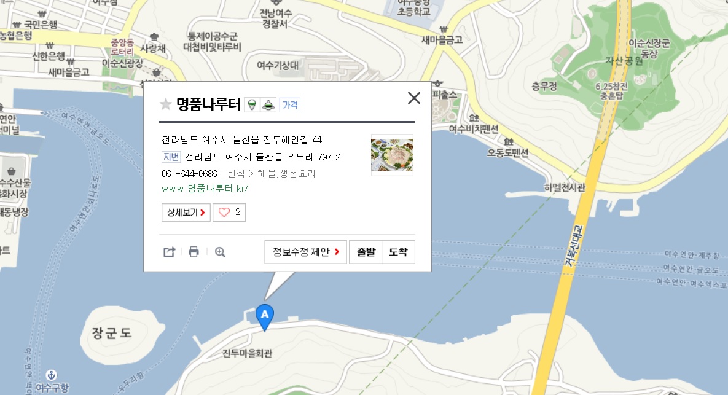The image size is (728, 395).
Task: Open the restaurant food photo thumbnail
Action: [x=392, y=155]
